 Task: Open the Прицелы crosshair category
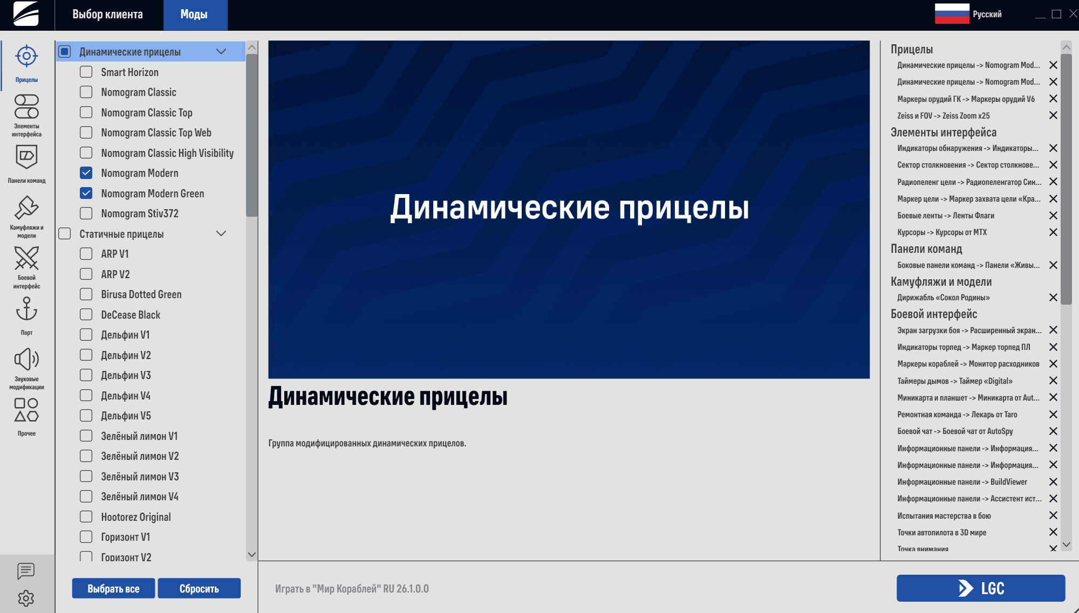pos(26,63)
